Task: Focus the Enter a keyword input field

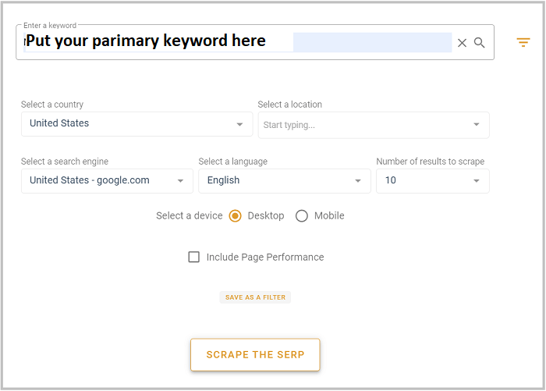Action: tap(156, 42)
